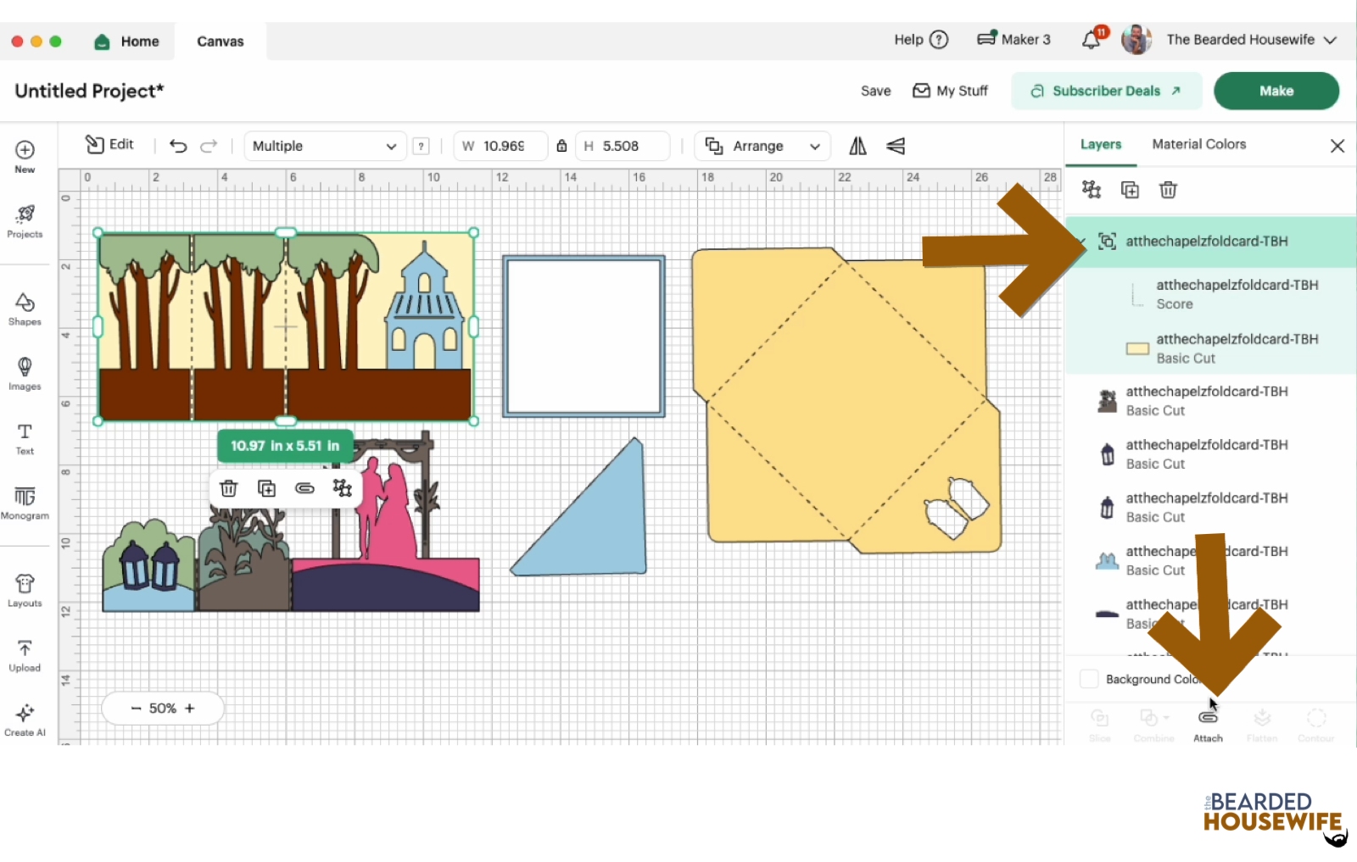This screenshot has height=862, width=1357.
Task: Click the Upload icon
Action: [x=25, y=654]
